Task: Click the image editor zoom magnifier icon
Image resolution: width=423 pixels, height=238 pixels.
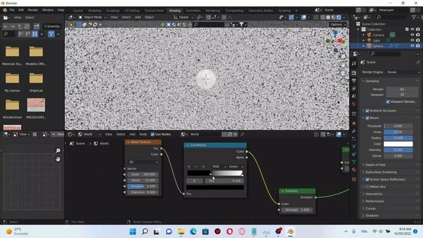Action: (x=58, y=151)
